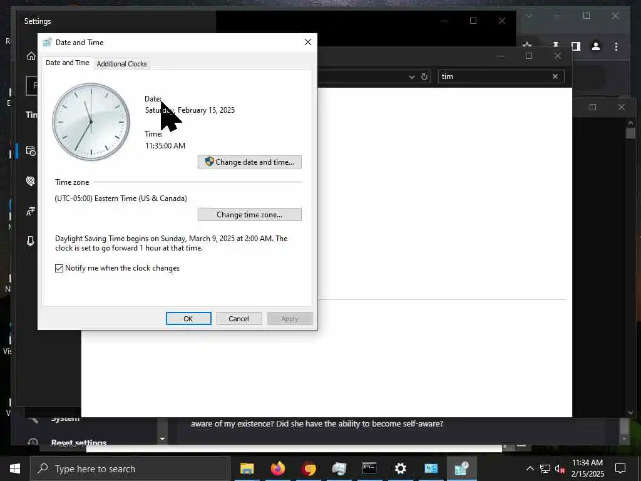Click the 'Time zone' section label
This screenshot has height=481, width=641.
point(72,182)
